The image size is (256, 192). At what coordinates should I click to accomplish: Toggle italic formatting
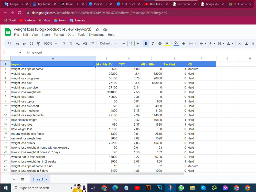pos(153,44)
